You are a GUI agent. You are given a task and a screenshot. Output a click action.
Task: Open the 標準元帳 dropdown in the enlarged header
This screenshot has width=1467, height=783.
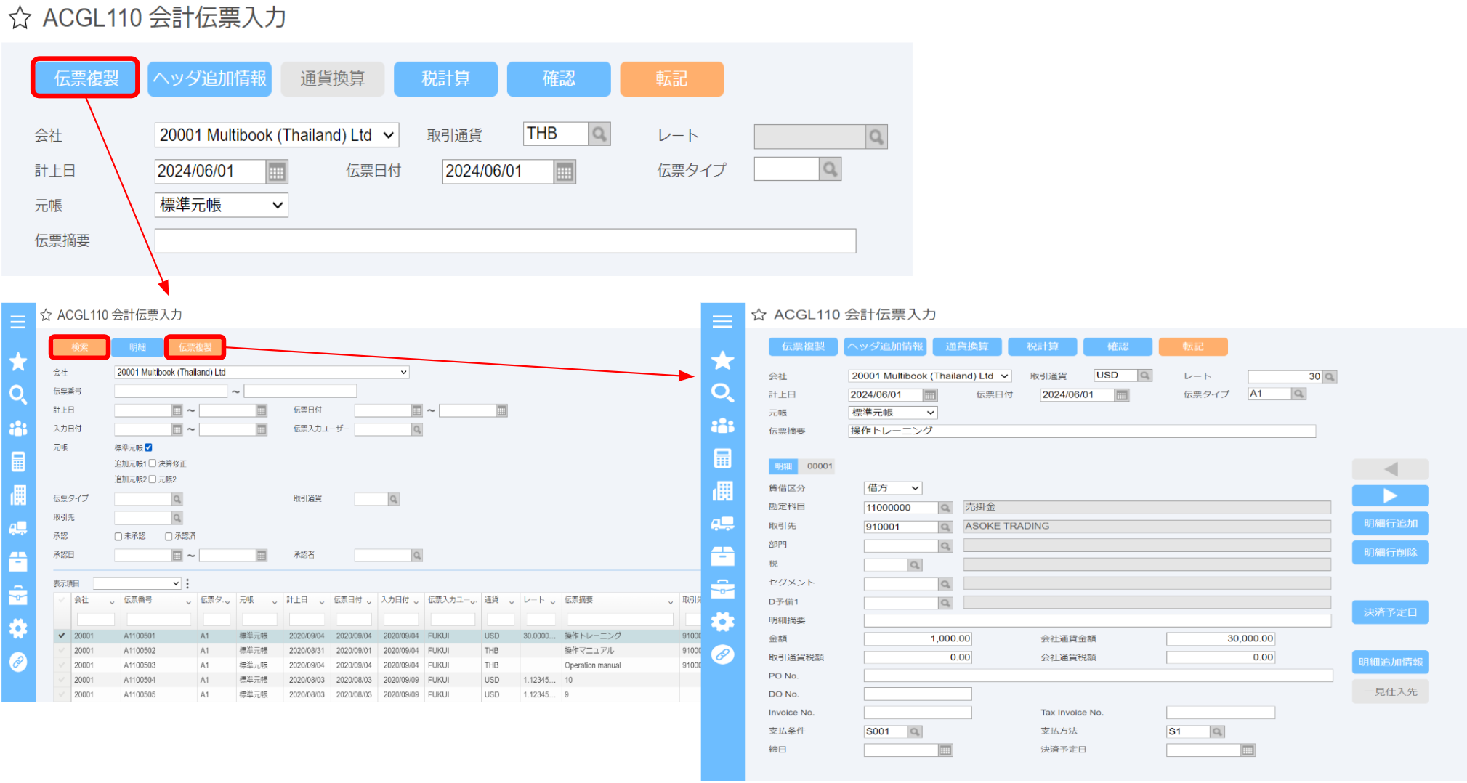222,205
